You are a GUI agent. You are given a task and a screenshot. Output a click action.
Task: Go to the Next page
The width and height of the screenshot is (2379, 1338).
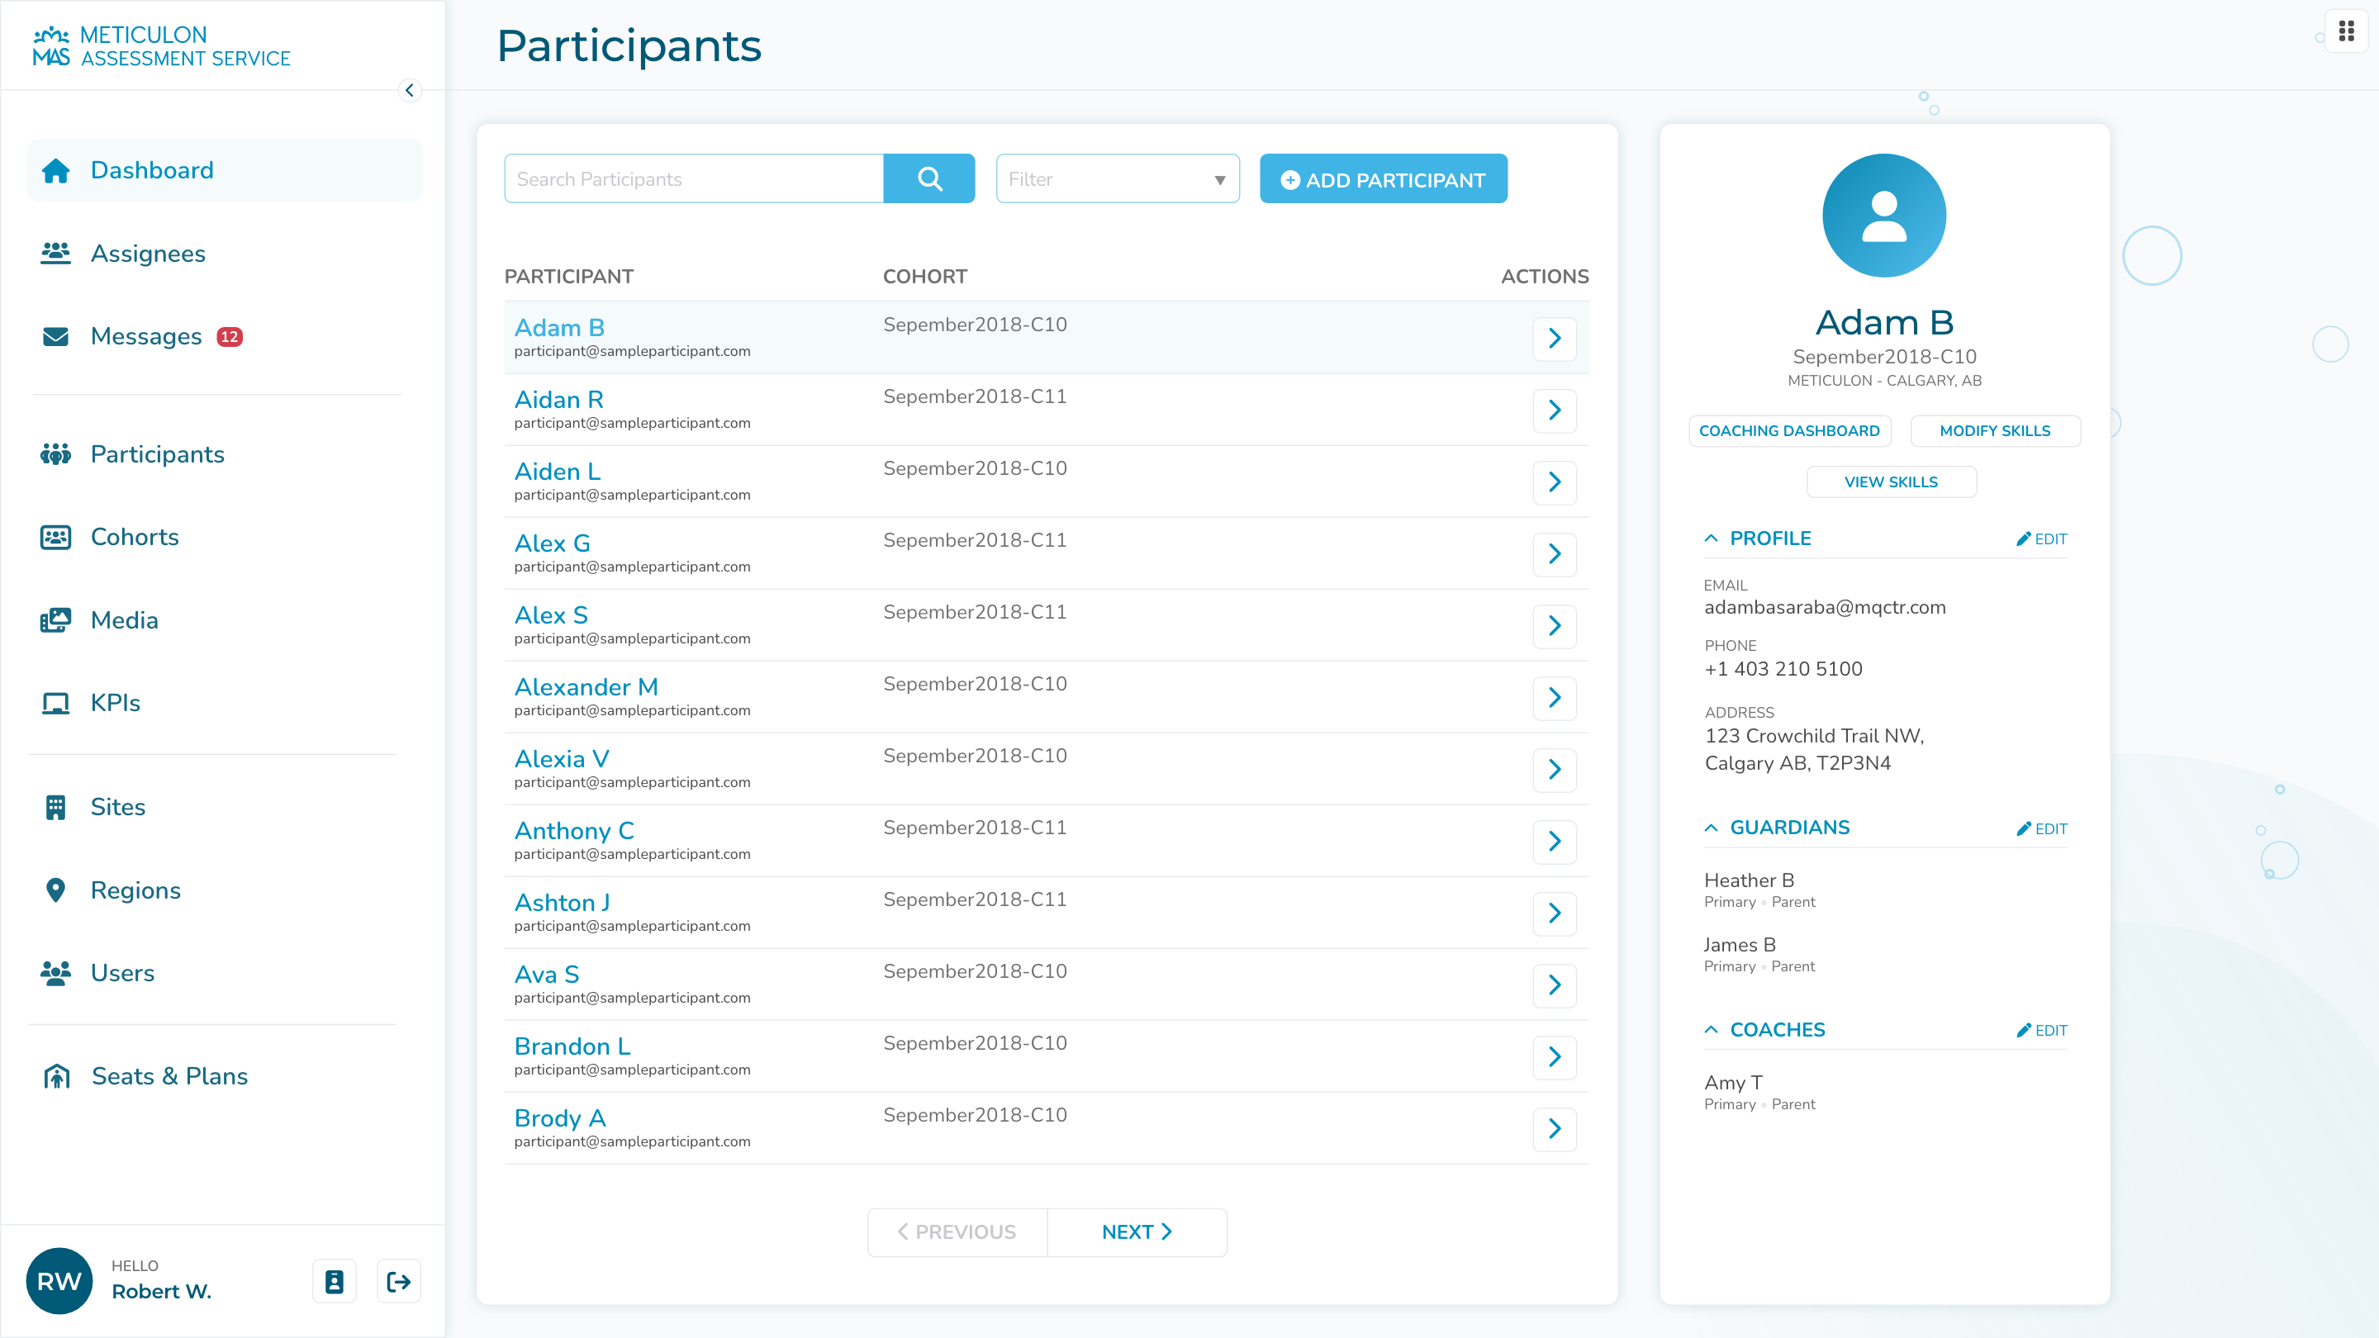click(1137, 1231)
